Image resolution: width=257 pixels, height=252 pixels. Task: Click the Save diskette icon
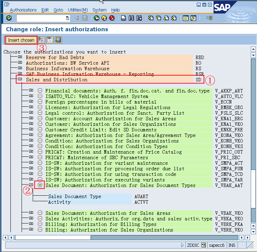pyautogui.click(x=85, y=18)
